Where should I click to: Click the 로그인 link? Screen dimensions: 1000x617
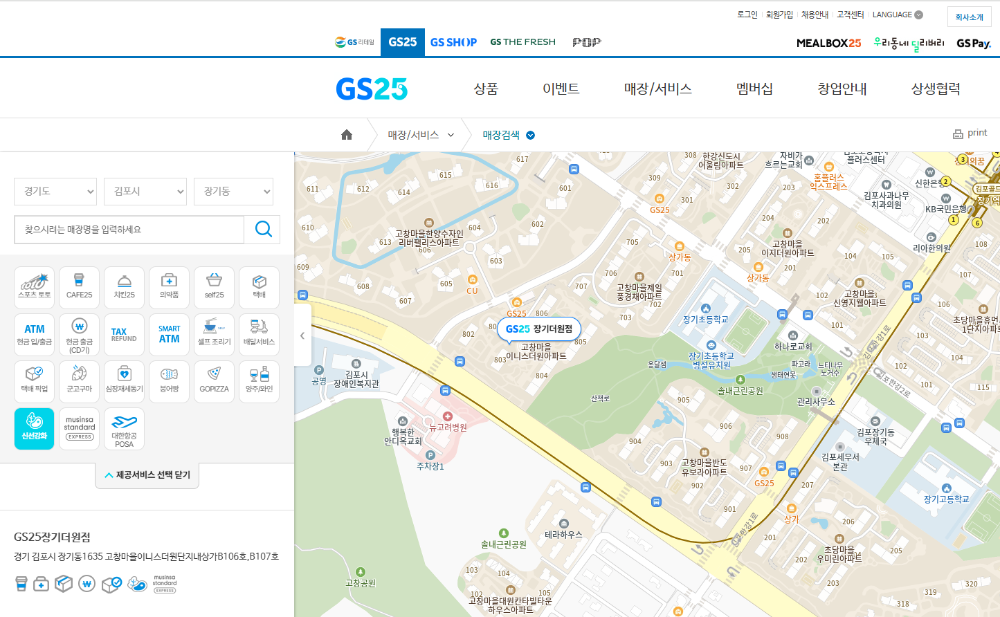point(747,15)
